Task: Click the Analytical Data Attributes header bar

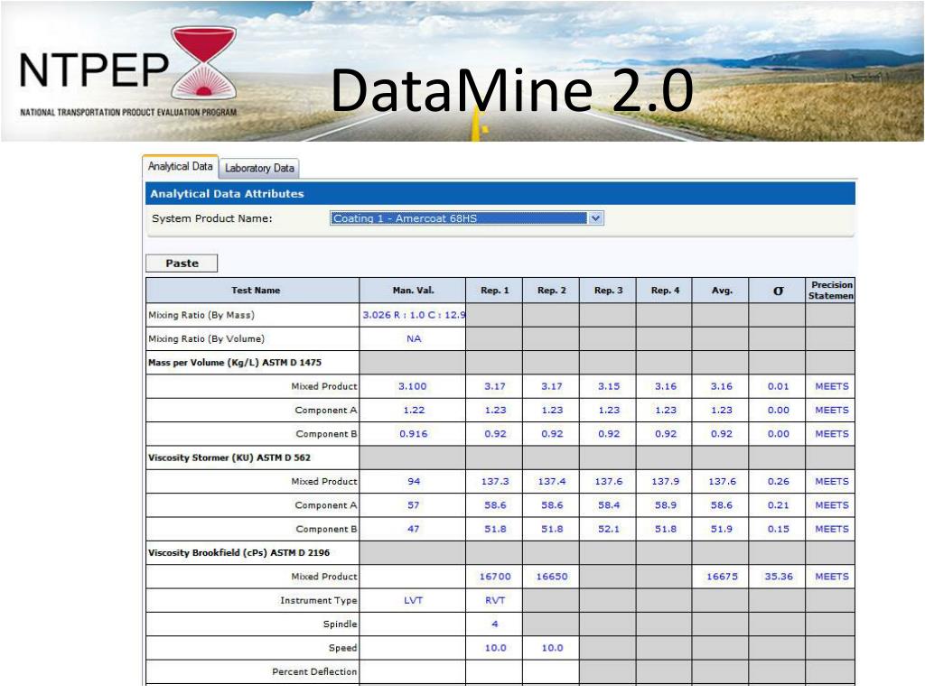Action: coord(500,194)
